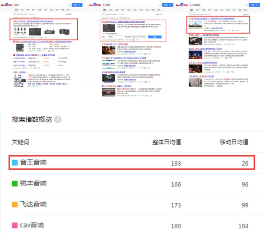Click the 搜索指数概览 heading
Screen dimensions: 264x234
(x=32, y=120)
